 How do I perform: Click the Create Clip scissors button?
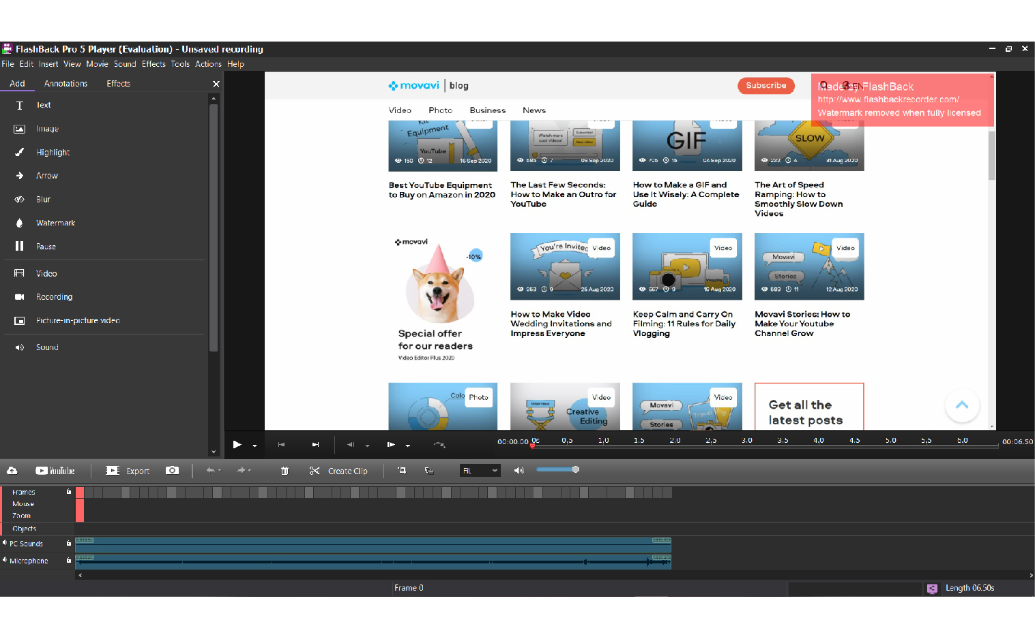coord(338,471)
